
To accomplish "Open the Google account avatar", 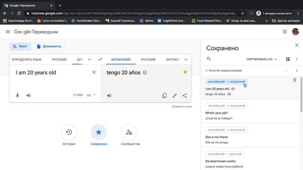I will point(295,32).
